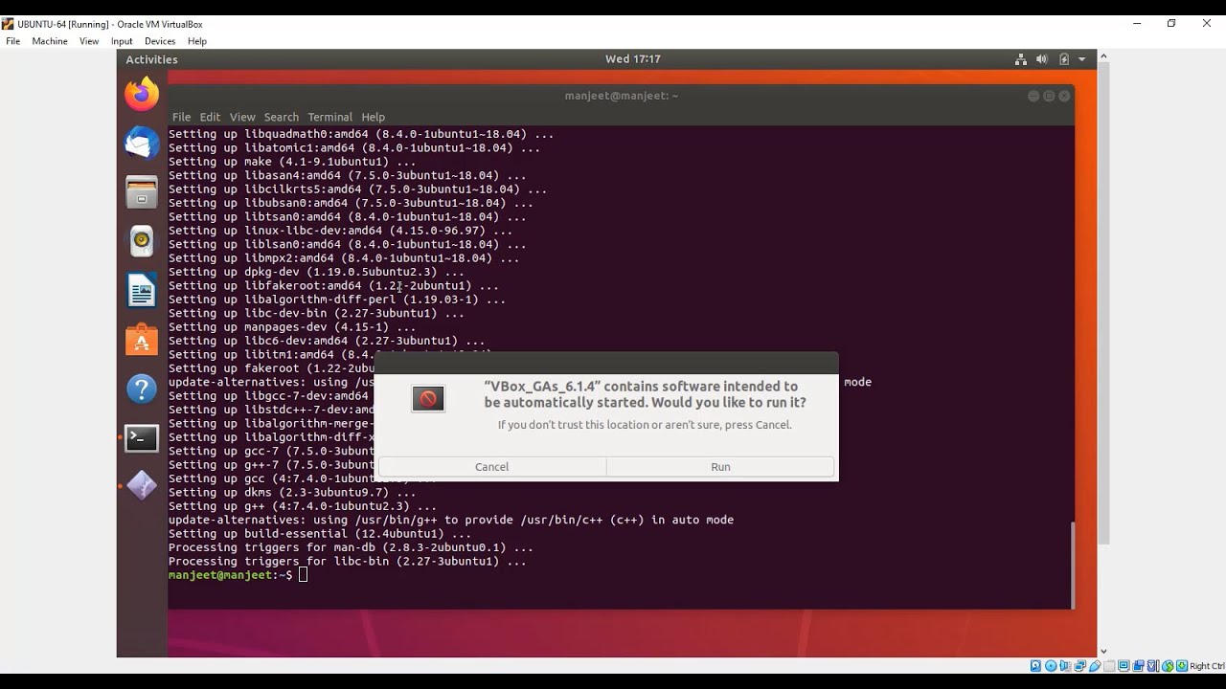Open system menu dropdown arrow in top bar
This screenshot has width=1226, height=689.
coord(1082,59)
